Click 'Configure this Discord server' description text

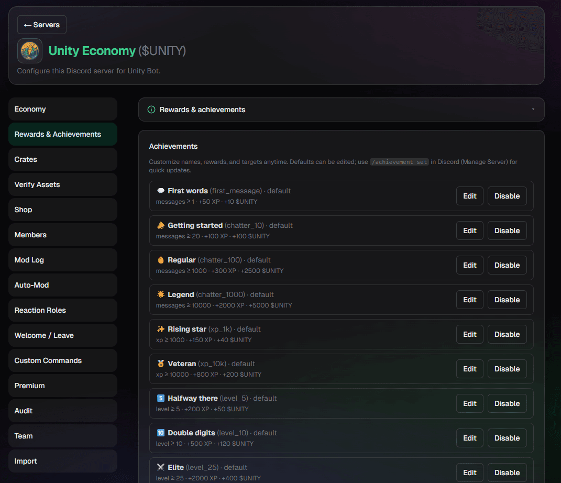click(x=89, y=71)
